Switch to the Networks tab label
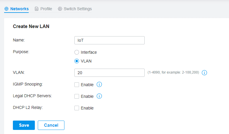 click(19, 9)
